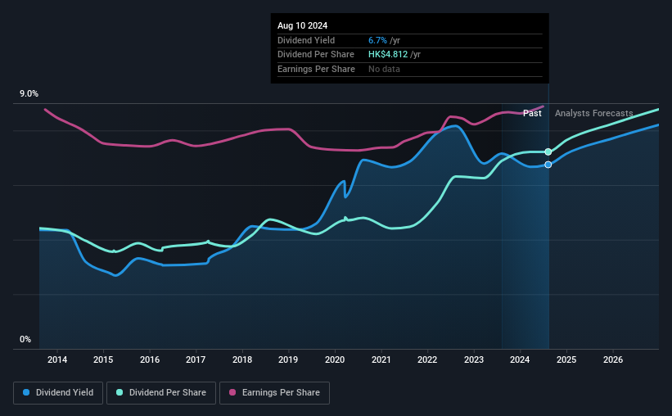
Task: Click the 2014 x-axis year label
Action: tap(57, 359)
